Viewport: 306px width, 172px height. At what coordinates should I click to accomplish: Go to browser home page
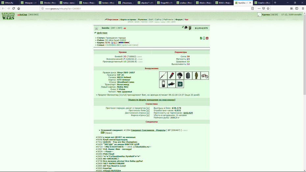point(19,8)
